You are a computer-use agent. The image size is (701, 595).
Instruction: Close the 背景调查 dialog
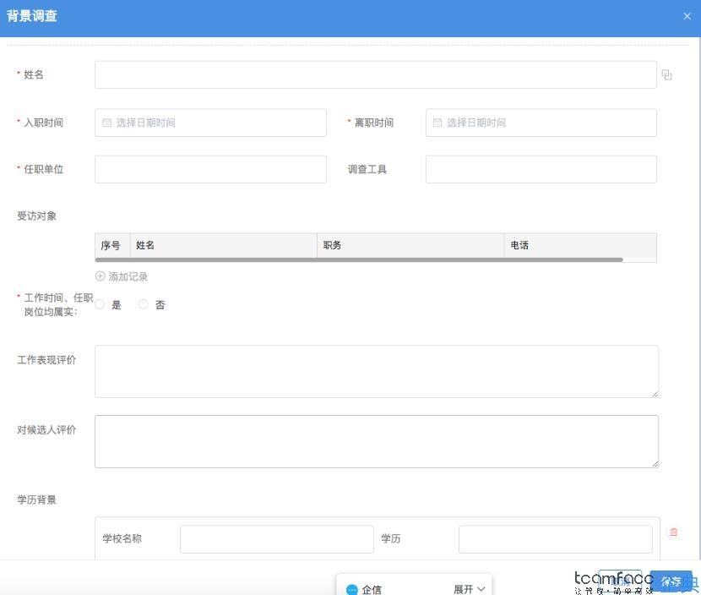pyautogui.click(x=687, y=17)
